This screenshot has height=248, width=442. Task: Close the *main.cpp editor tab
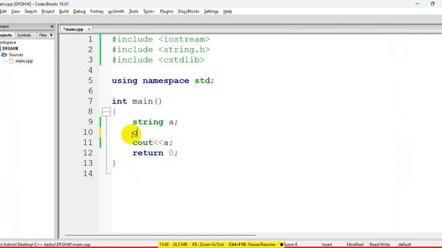point(89,29)
